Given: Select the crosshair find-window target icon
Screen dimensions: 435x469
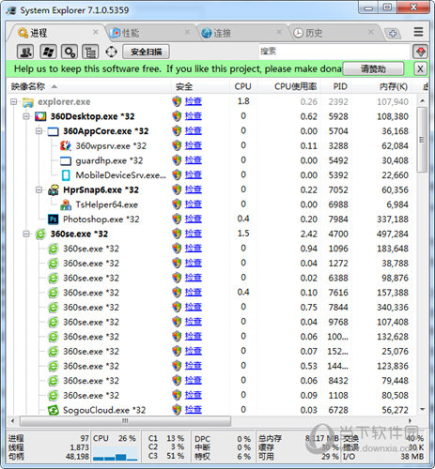Looking at the screenshot, I should tap(111, 52).
